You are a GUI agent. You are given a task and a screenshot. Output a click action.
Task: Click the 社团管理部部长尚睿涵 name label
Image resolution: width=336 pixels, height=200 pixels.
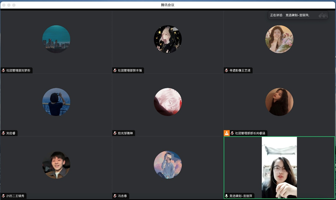pos(250,133)
